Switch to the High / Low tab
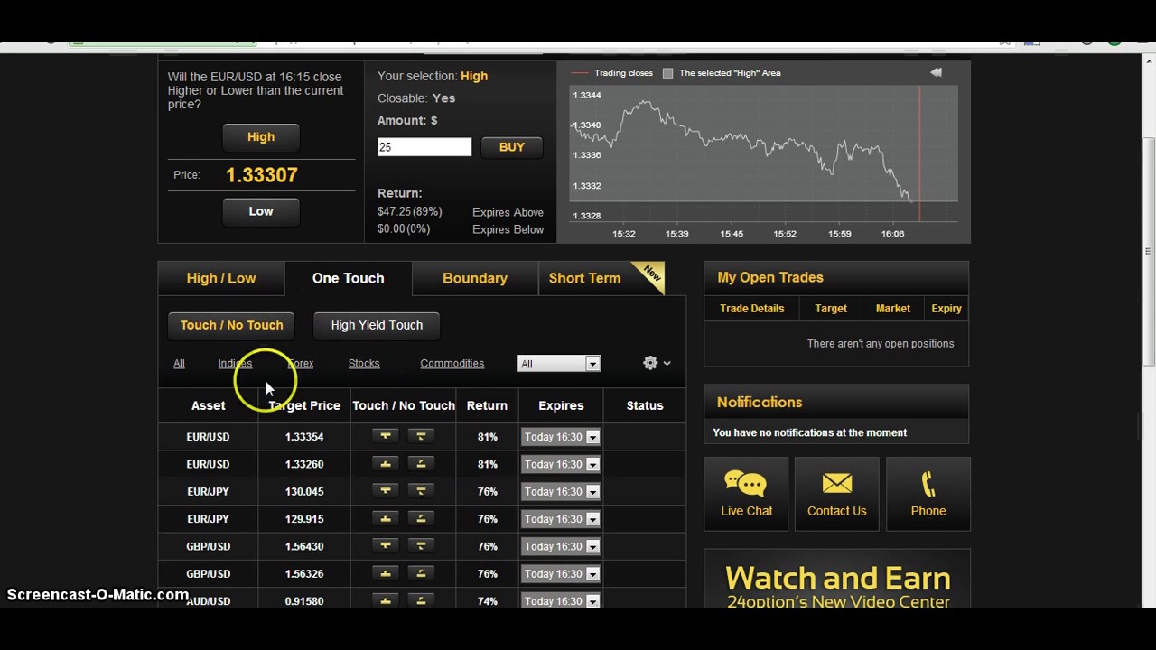 (x=221, y=278)
